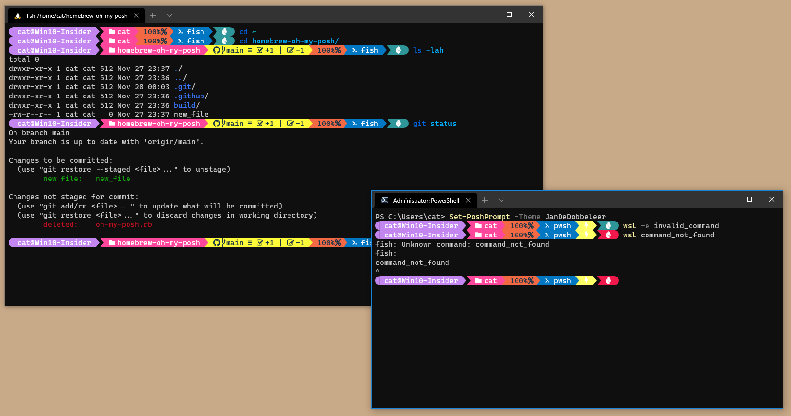791x416 pixels.
Task: Close the PowerShell terminal window
Action: [x=772, y=199]
